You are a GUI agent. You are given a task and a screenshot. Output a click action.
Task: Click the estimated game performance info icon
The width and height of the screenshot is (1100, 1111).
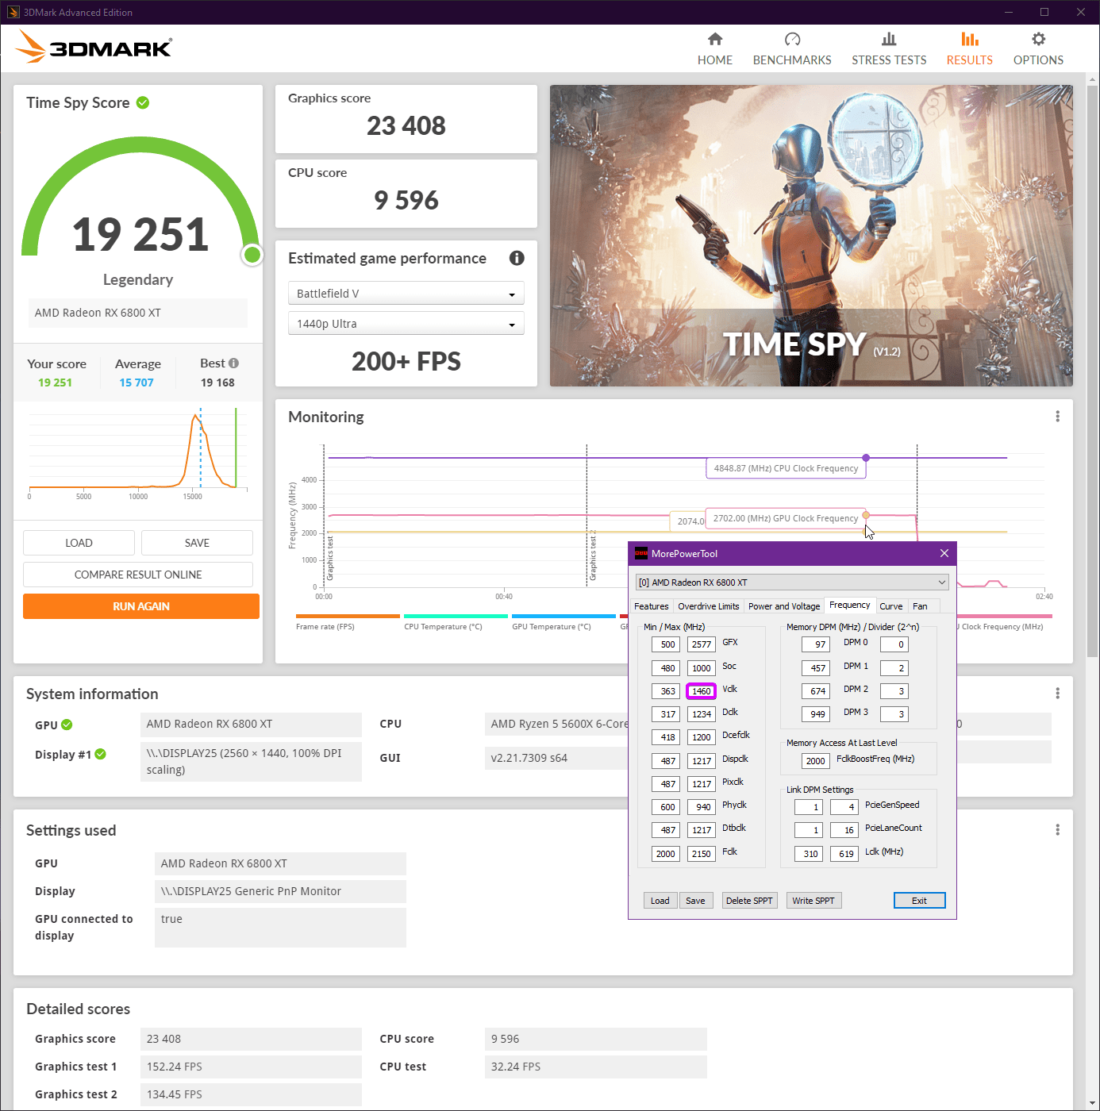click(517, 258)
